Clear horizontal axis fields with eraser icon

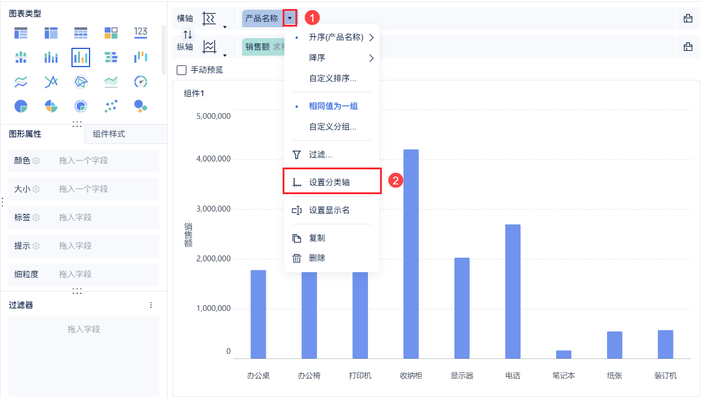pos(688,18)
